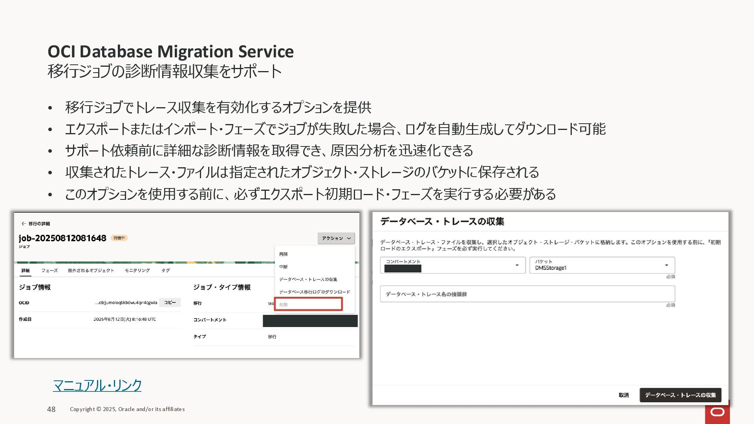Click the 移行の詳細 breadcrumb text
Image resolution: width=754 pixels, height=424 pixels.
tap(39, 224)
